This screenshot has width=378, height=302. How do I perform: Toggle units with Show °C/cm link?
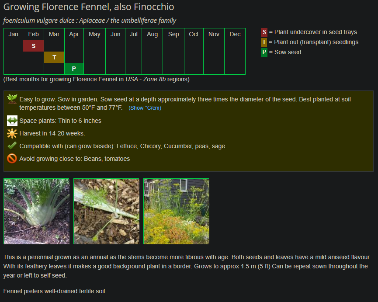coord(145,108)
